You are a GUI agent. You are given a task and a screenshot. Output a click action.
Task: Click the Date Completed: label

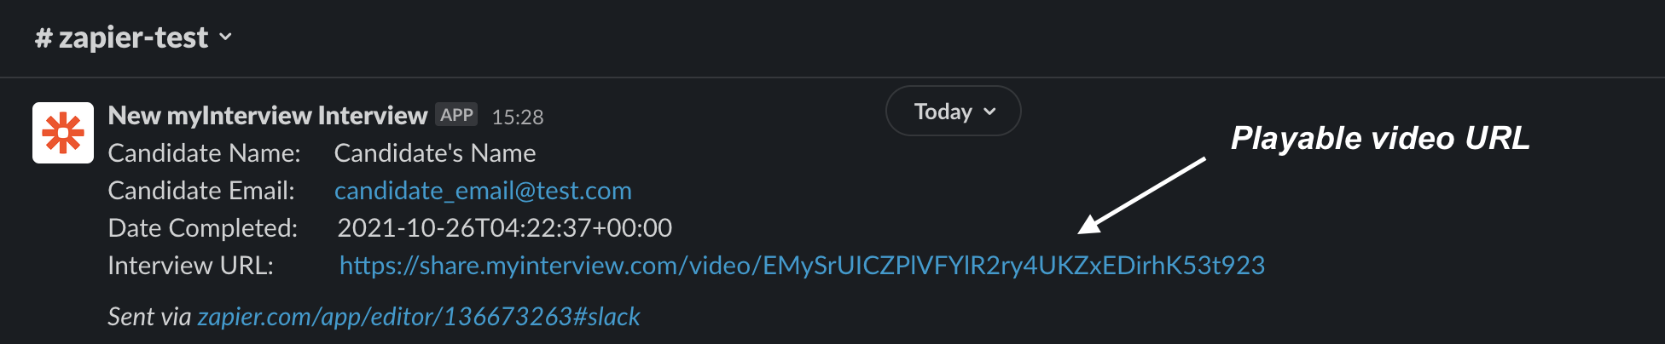coord(202,228)
